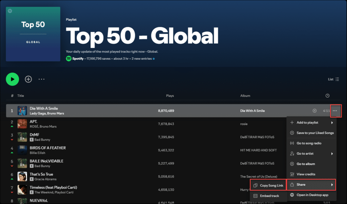
Task: Open the Timeless (feat Playboi Carti) song
Action: pos(53,187)
